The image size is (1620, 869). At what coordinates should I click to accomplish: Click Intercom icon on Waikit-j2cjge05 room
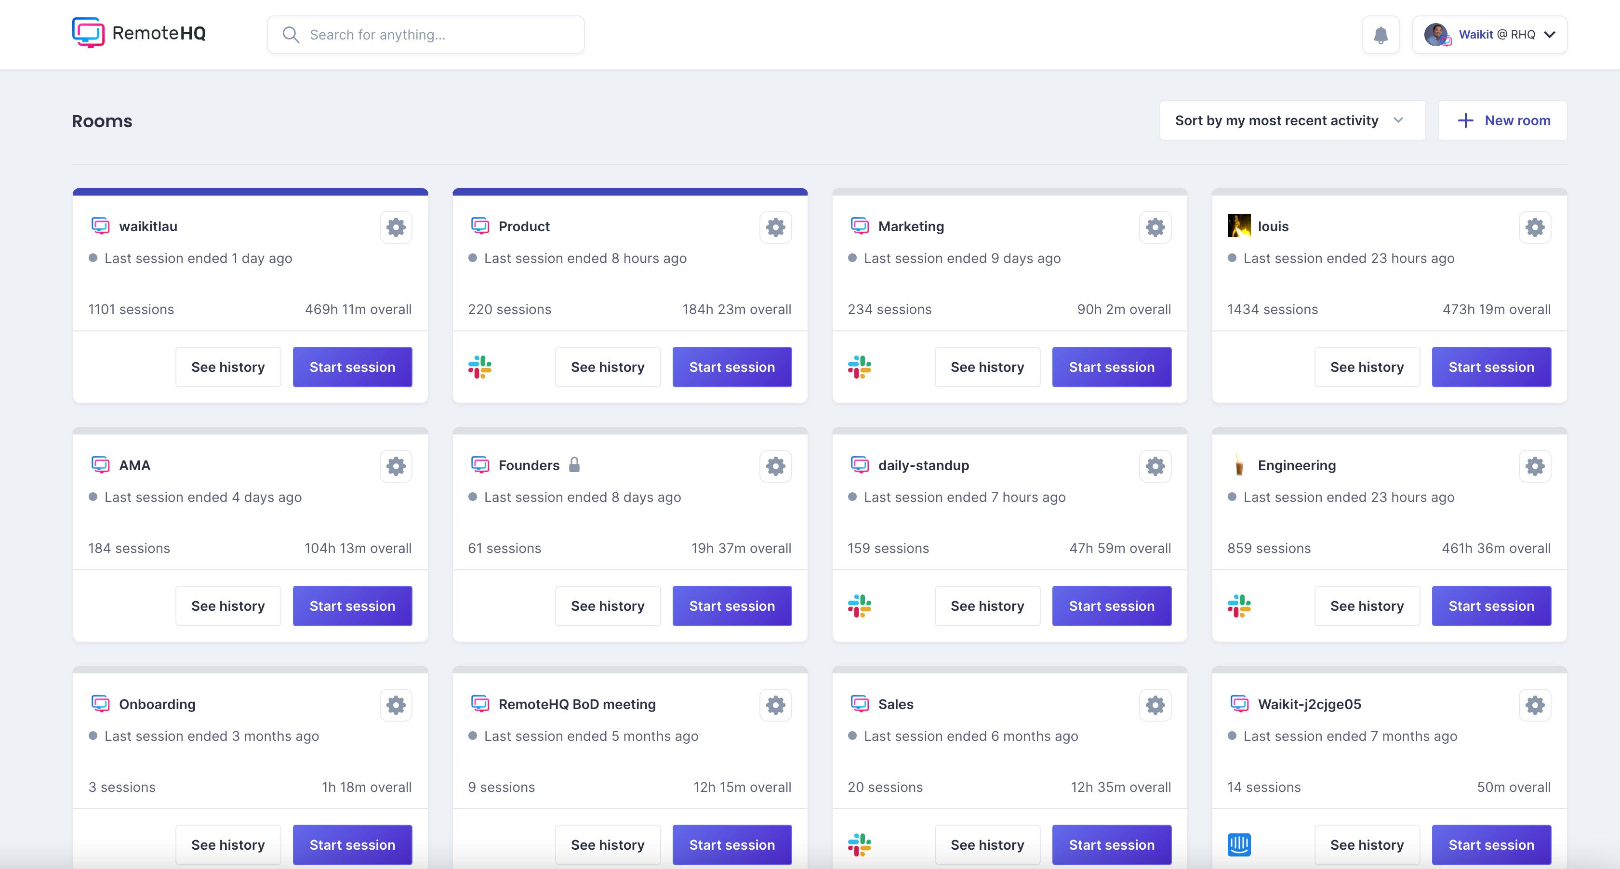(x=1239, y=844)
